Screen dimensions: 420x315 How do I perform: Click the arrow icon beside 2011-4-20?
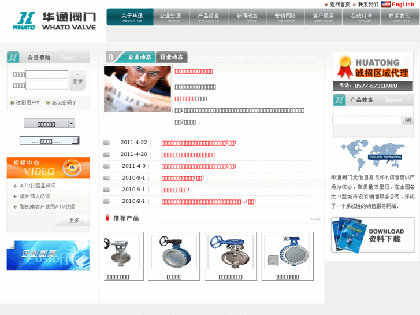tap(106, 155)
